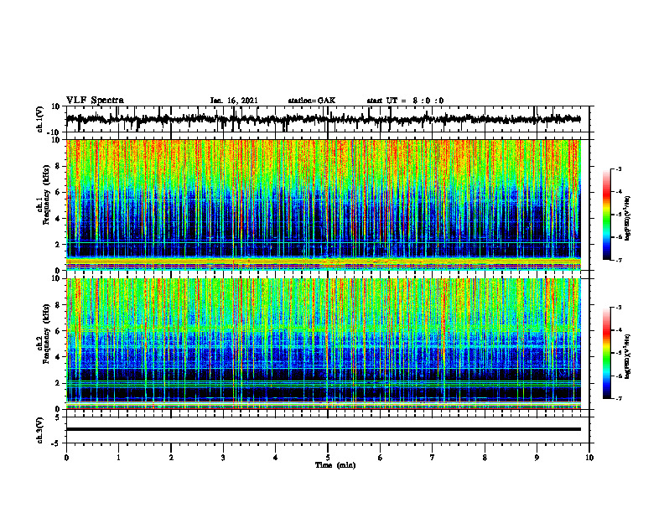Image resolution: width=664 pixels, height=513 pixels.
Task: Click the "10" tick on the time axis
Action: 589,458
